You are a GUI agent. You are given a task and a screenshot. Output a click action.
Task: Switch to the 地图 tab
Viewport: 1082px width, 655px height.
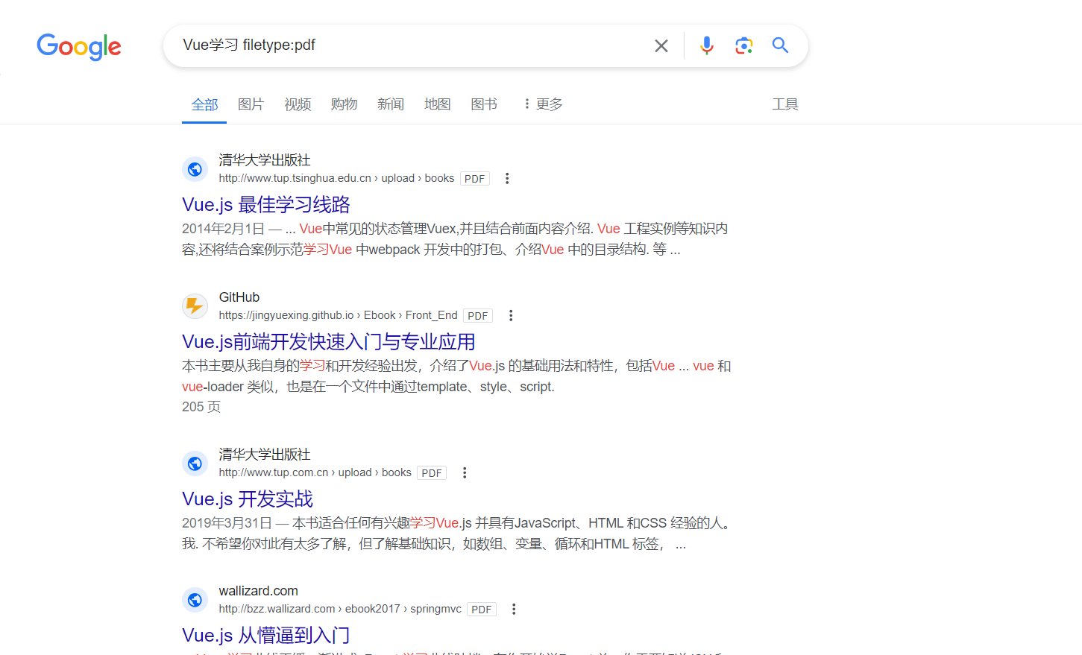437,104
